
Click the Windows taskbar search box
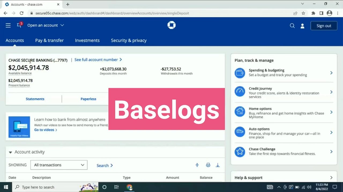(55, 187)
